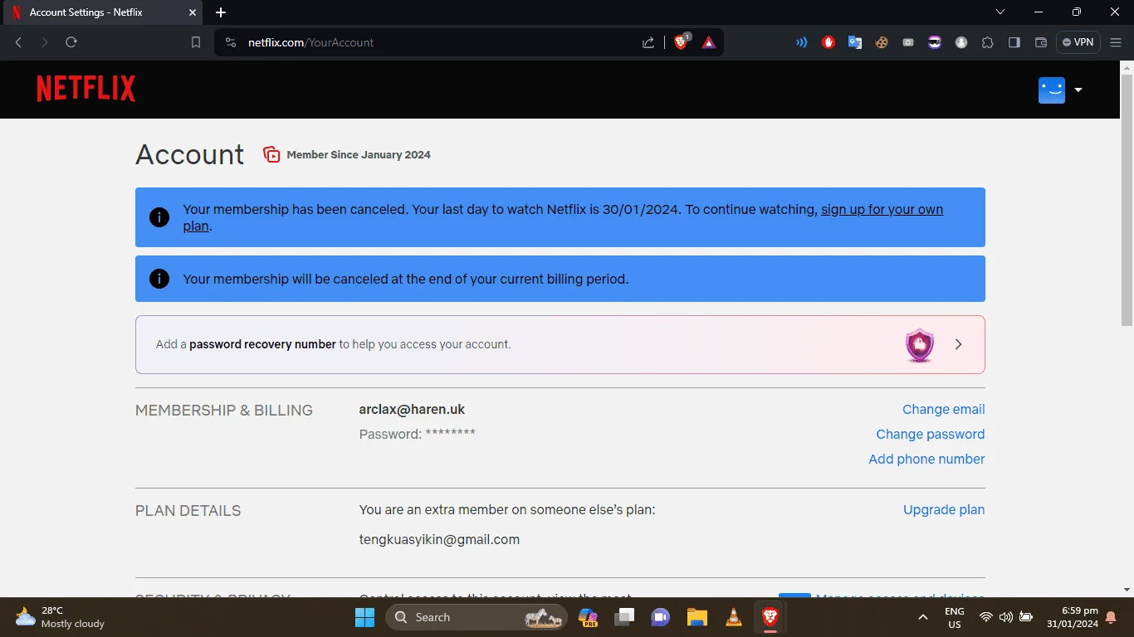
Task: Go back in browser history
Action: coord(18,42)
